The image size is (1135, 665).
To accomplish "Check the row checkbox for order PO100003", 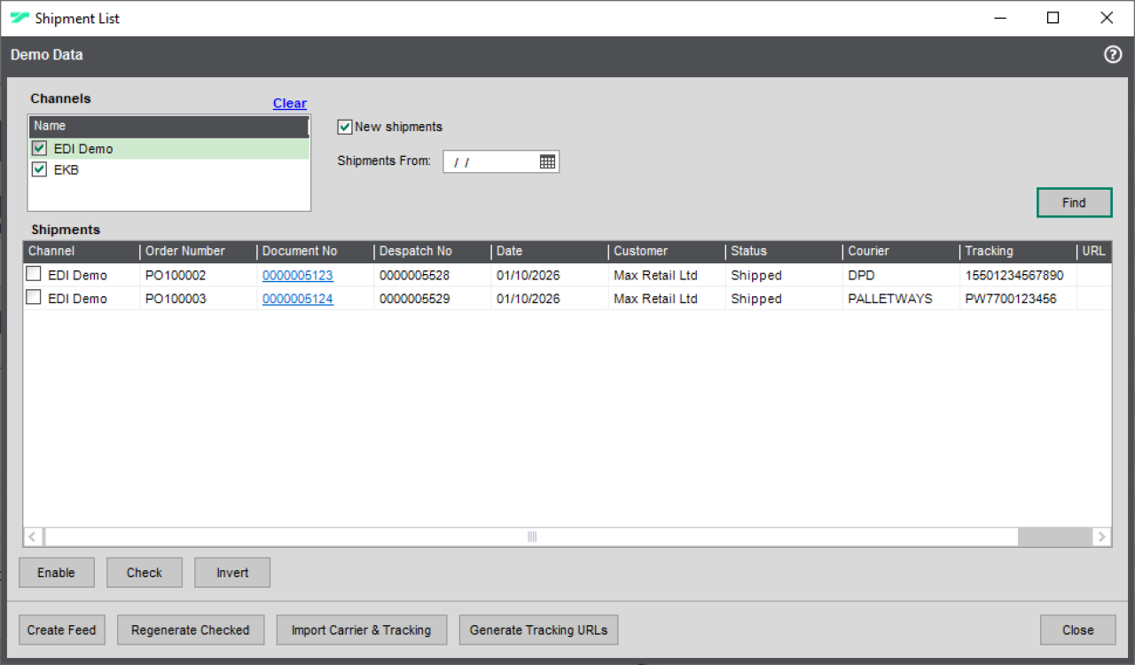I will (x=34, y=298).
